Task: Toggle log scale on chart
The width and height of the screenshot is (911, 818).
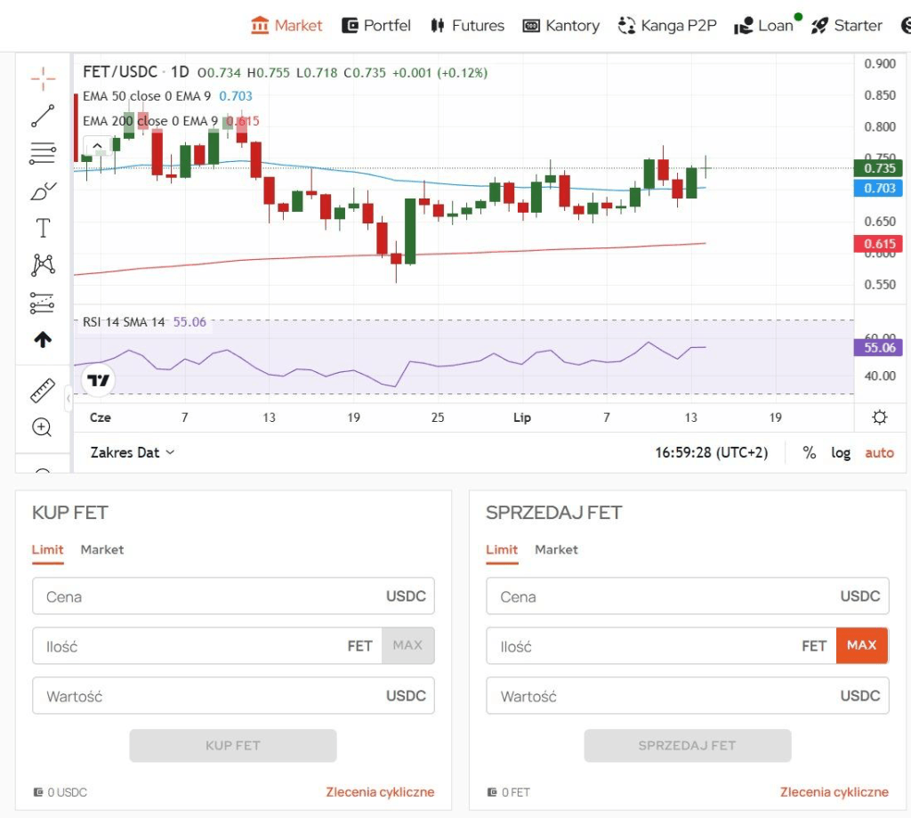Action: pyautogui.click(x=841, y=453)
